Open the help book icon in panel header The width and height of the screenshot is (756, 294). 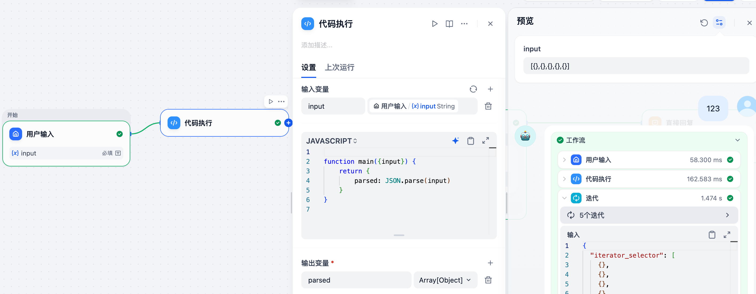click(x=449, y=24)
